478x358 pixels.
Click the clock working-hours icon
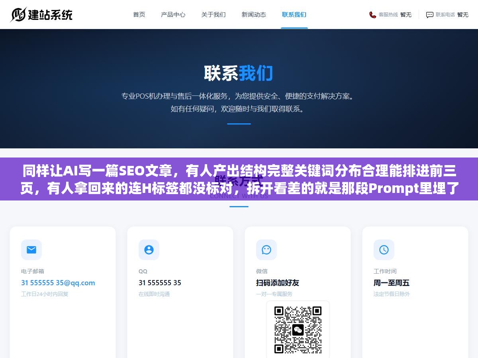click(x=384, y=250)
